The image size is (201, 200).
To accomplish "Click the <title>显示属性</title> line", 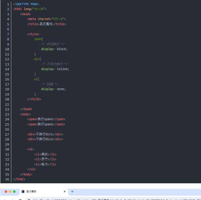I will [x=47, y=24].
